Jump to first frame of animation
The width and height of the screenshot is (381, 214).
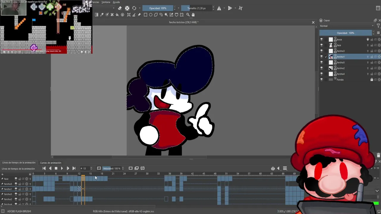click(44, 168)
